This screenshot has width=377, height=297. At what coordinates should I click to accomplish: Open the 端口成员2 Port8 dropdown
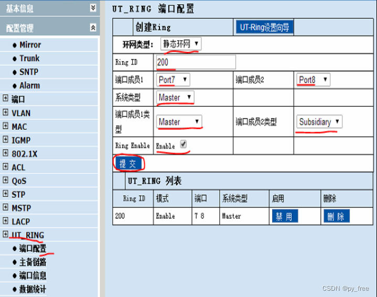[313, 80]
